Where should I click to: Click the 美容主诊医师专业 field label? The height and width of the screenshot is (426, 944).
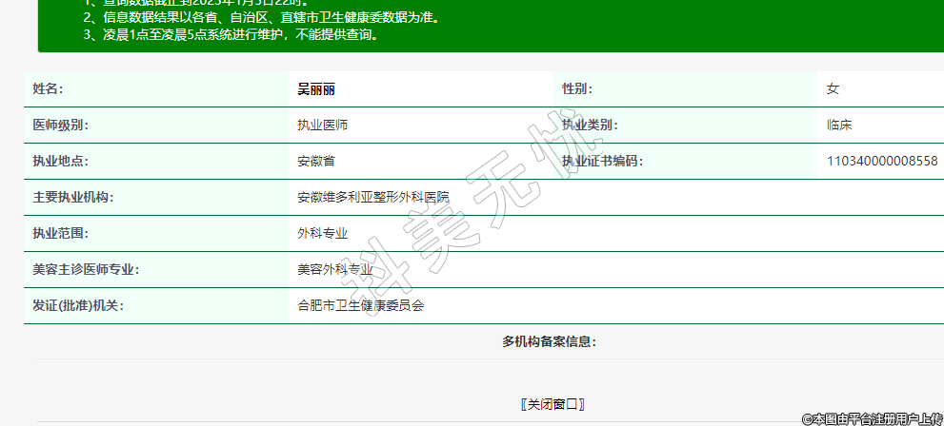click(86, 269)
